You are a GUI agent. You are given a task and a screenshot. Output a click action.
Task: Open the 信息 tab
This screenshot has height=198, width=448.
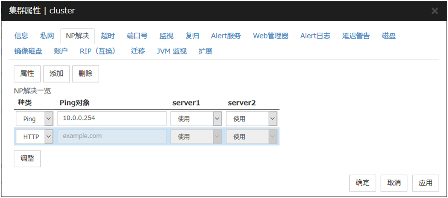pos(21,36)
